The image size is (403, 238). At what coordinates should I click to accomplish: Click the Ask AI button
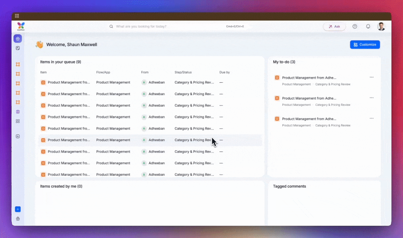point(334,26)
